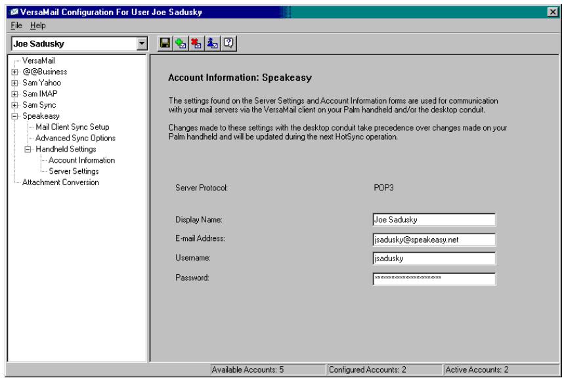Click the Account Information: Speakeasy heading
564x378 pixels.
pyautogui.click(x=240, y=77)
